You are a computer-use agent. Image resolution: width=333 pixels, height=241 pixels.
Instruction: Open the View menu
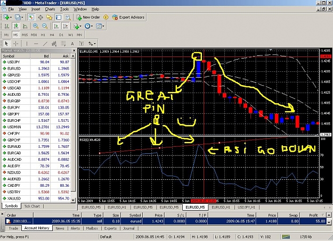[22, 9]
